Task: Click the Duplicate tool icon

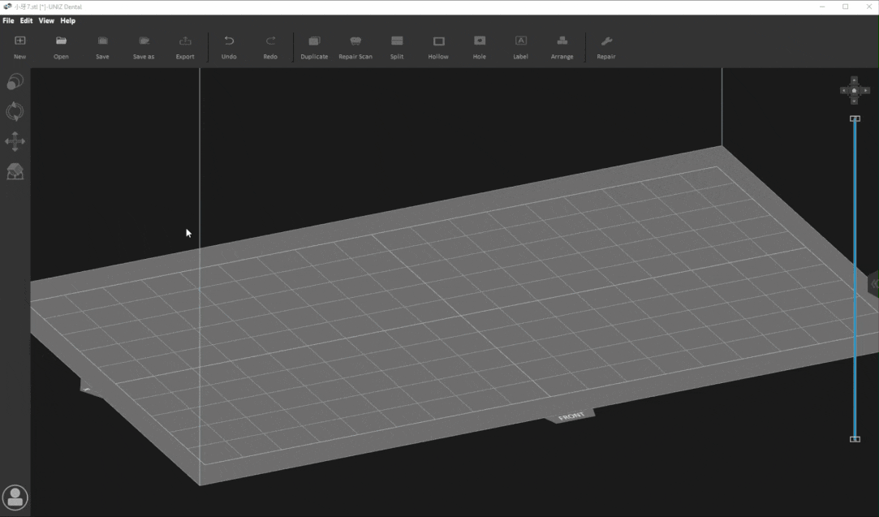Action: click(314, 41)
